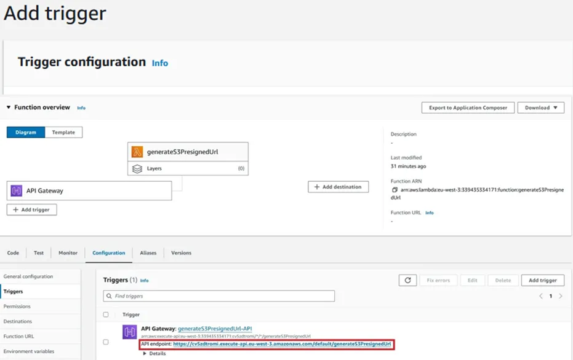The height and width of the screenshot is (360, 573).
Task: Click the API Gateway icon in the trigger row
Action: click(x=130, y=331)
